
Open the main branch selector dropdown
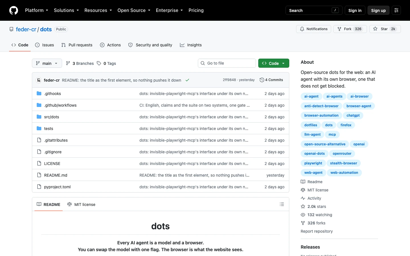coord(47,63)
